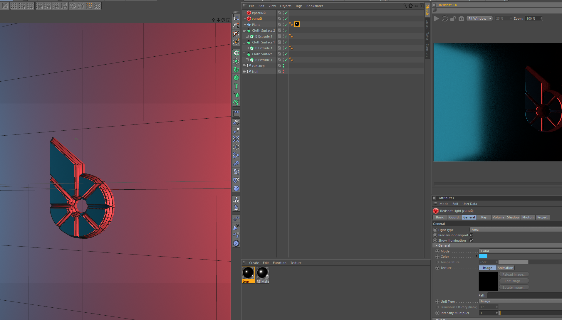Expand the Cloth Surface.2 tree node
562x320 pixels.
[x=244, y=30]
